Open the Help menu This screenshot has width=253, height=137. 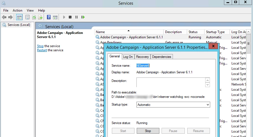coord(41,10)
